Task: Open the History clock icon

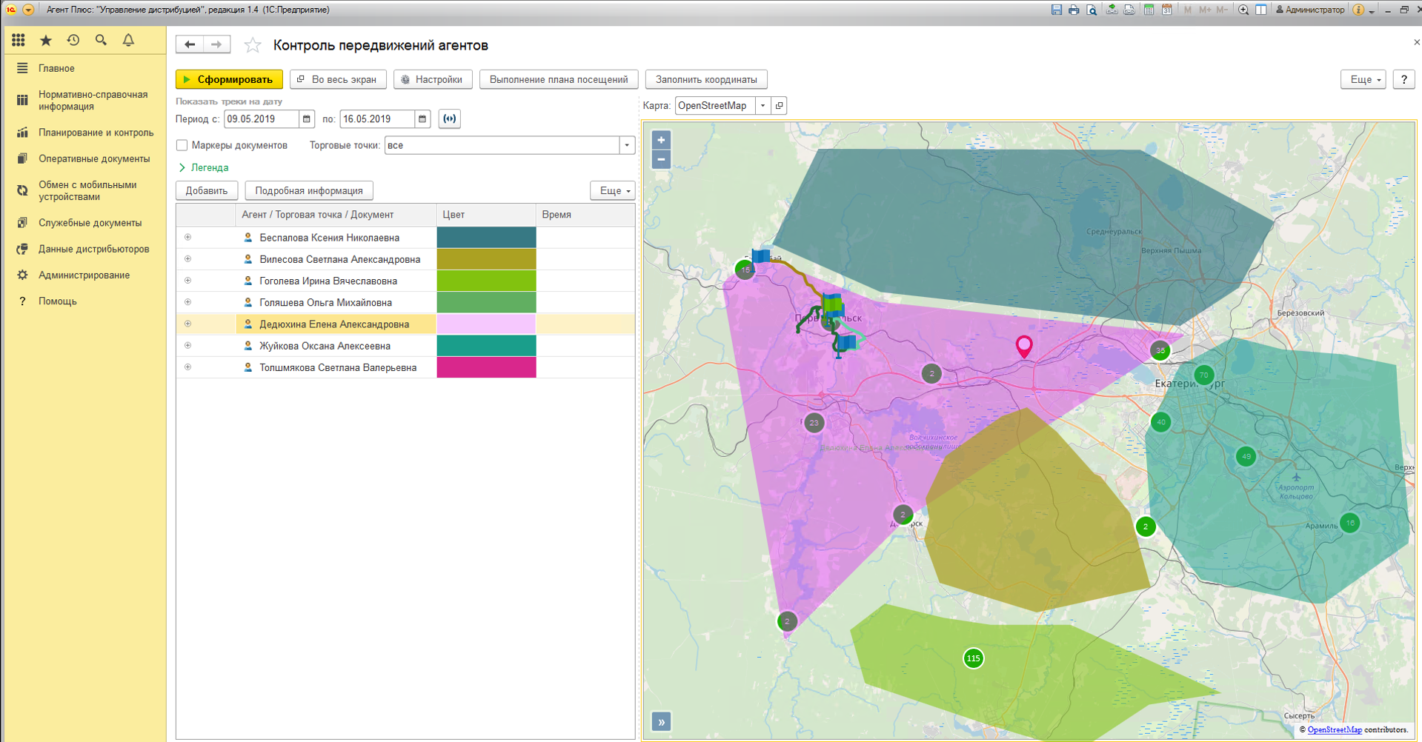Action: (x=73, y=40)
